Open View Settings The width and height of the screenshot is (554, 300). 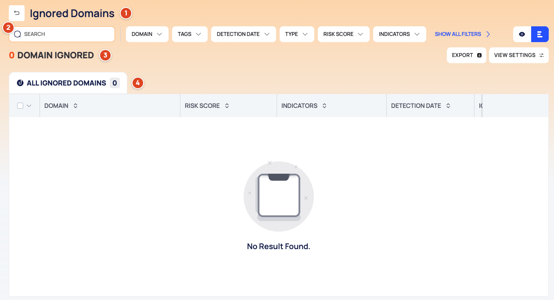(519, 55)
